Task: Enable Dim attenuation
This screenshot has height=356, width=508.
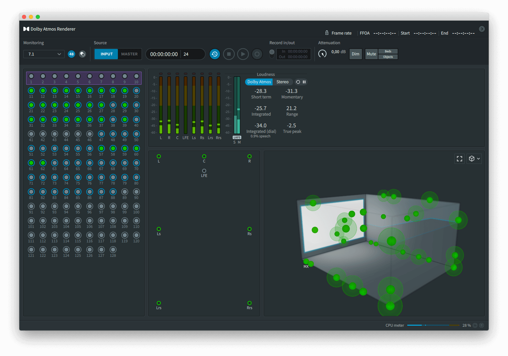Action: [x=356, y=54]
